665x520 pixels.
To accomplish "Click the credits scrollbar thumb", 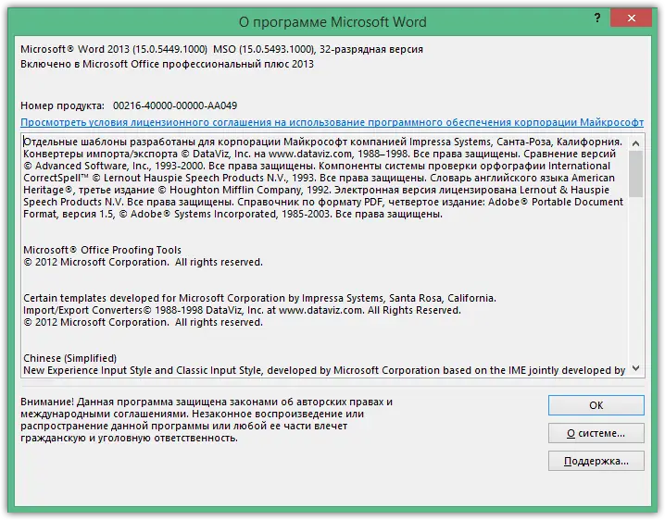I will click(x=635, y=174).
